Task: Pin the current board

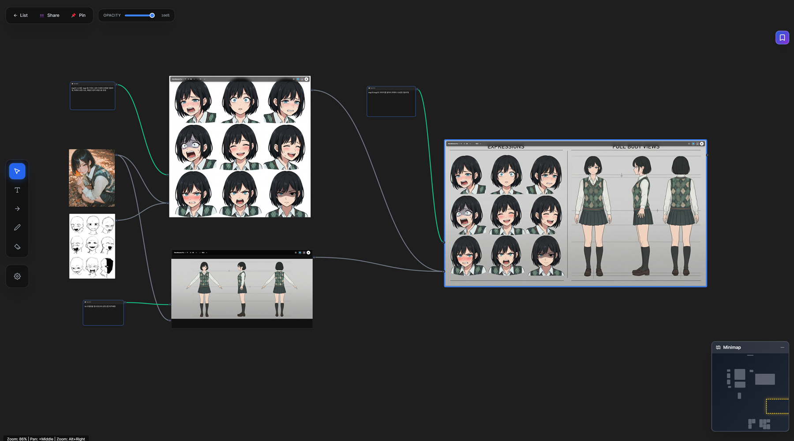Action: click(79, 15)
